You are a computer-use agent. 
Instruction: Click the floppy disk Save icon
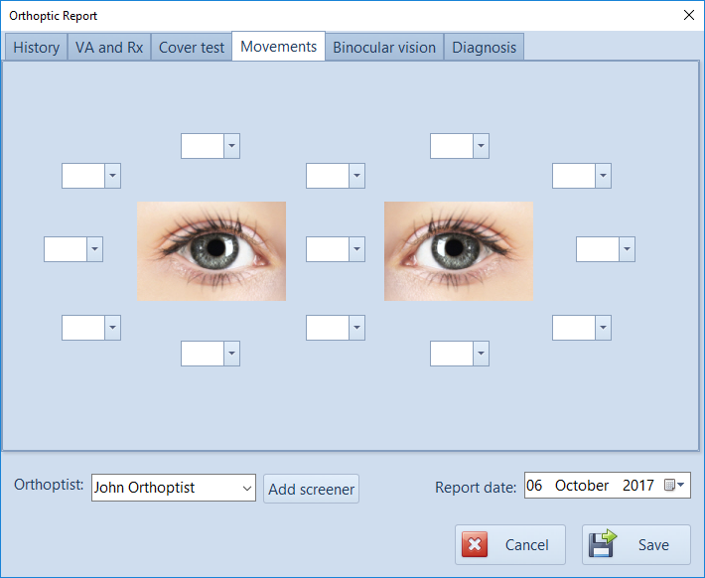pyautogui.click(x=603, y=544)
